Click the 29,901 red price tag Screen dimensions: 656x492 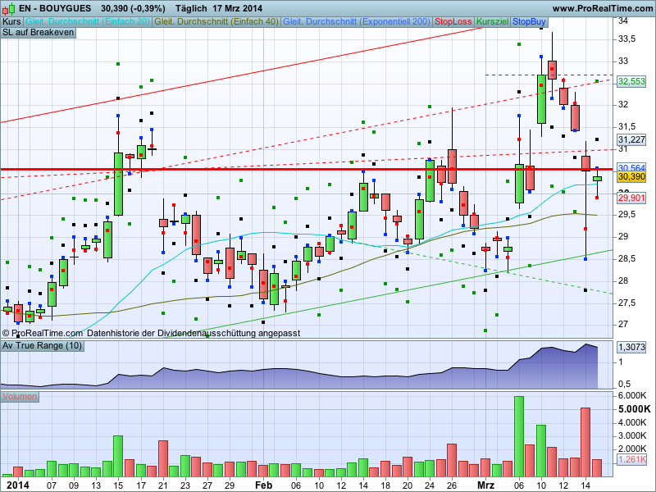pos(631,198)
